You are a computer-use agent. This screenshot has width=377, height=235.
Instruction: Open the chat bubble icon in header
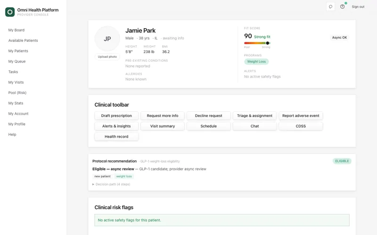331,7
